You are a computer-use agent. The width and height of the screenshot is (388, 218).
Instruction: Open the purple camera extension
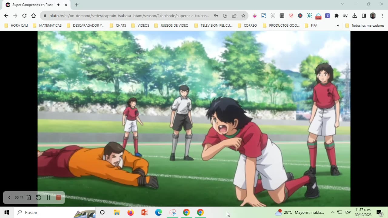pos(327,16)
